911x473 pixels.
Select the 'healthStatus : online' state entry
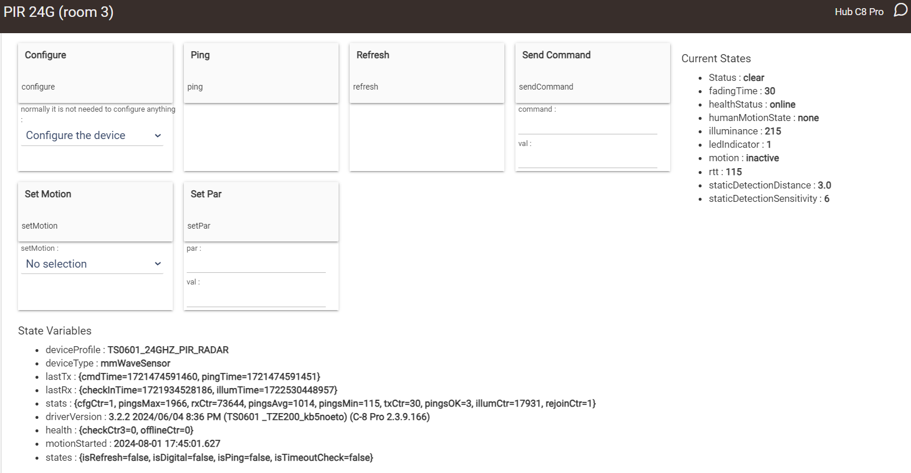pyautogui.click(x=752, y=104)
